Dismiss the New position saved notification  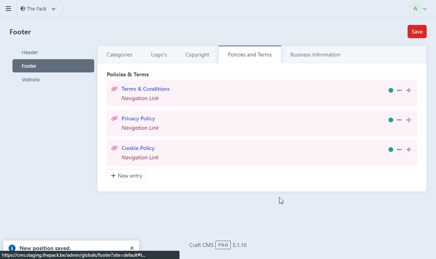(x=132, y=248)
